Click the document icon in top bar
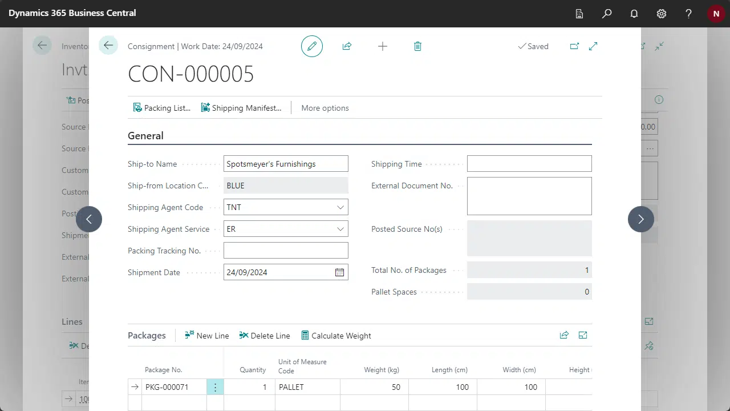 [x=579, y=13]
